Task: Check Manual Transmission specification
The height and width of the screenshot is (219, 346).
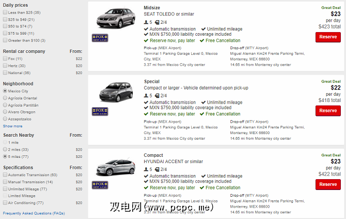Action: (5, 182)
